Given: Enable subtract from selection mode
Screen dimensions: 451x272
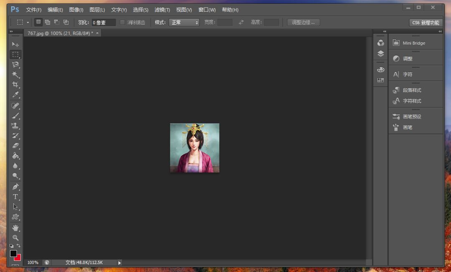Looking at the screenshot, I should (57, 22).
